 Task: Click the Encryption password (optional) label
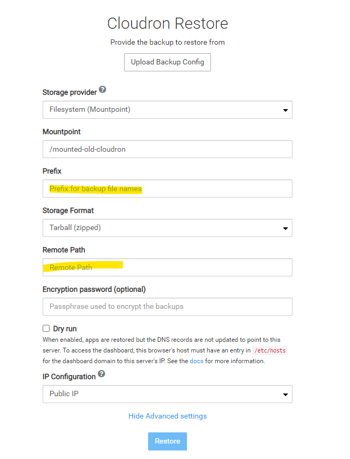[94, 289]
